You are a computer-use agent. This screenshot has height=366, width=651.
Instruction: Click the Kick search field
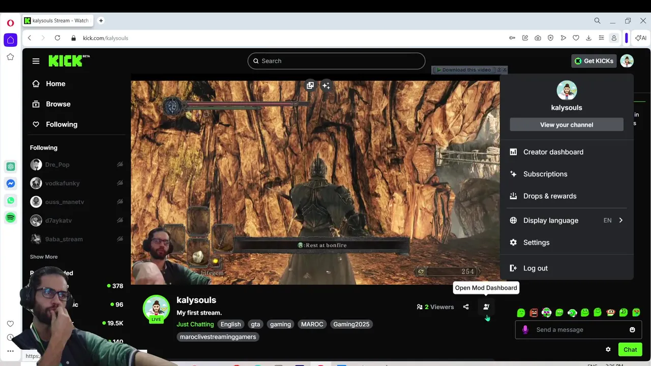point(336,61)
